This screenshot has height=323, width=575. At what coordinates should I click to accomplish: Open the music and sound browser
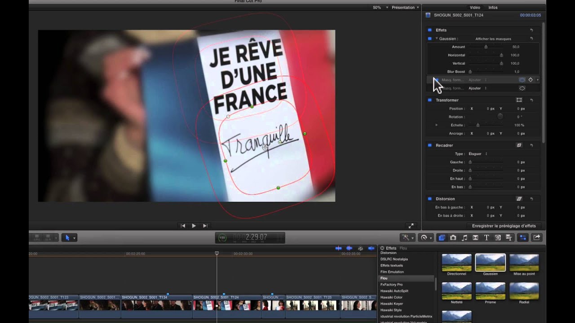pos(464,238)
